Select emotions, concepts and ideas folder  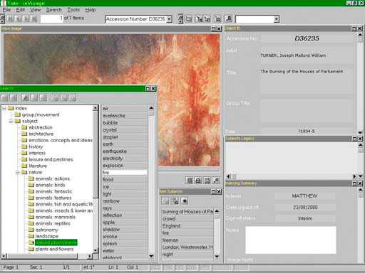pyautogui.click(x=61, y=140)
